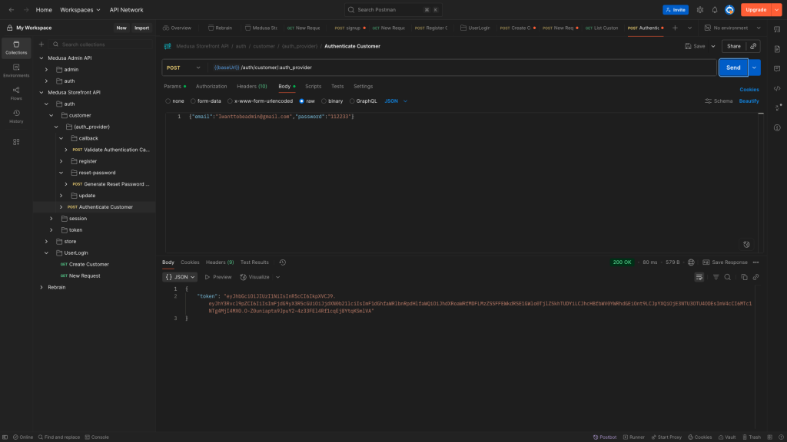
Task: Select the GraphQL body type
Action: (x=363, y=101)
